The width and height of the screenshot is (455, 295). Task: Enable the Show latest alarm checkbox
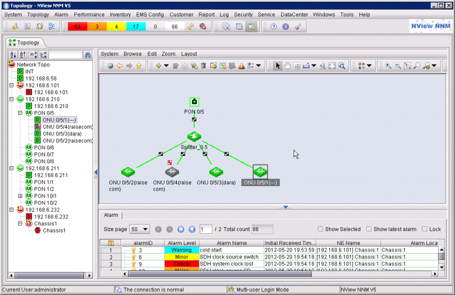coord(369,229)
